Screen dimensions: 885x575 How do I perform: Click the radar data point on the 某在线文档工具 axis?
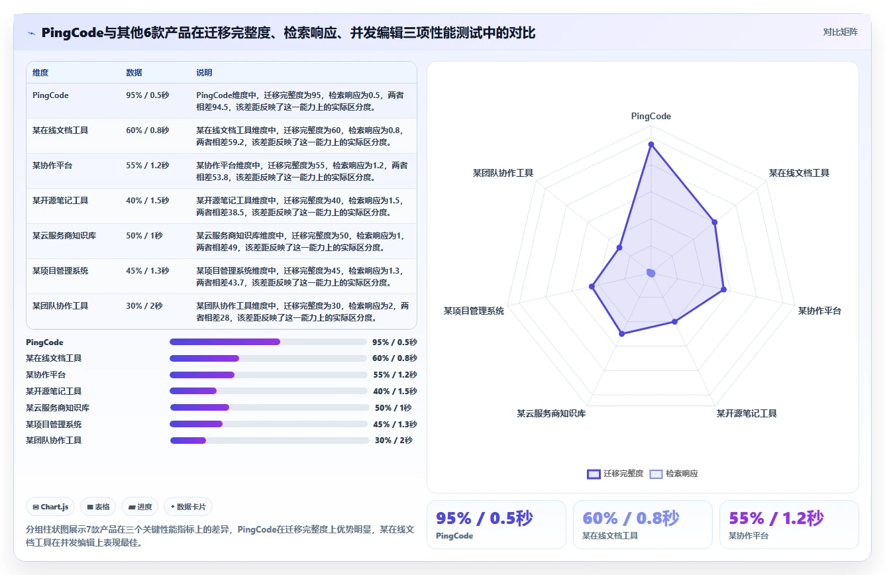coord(715,222)
